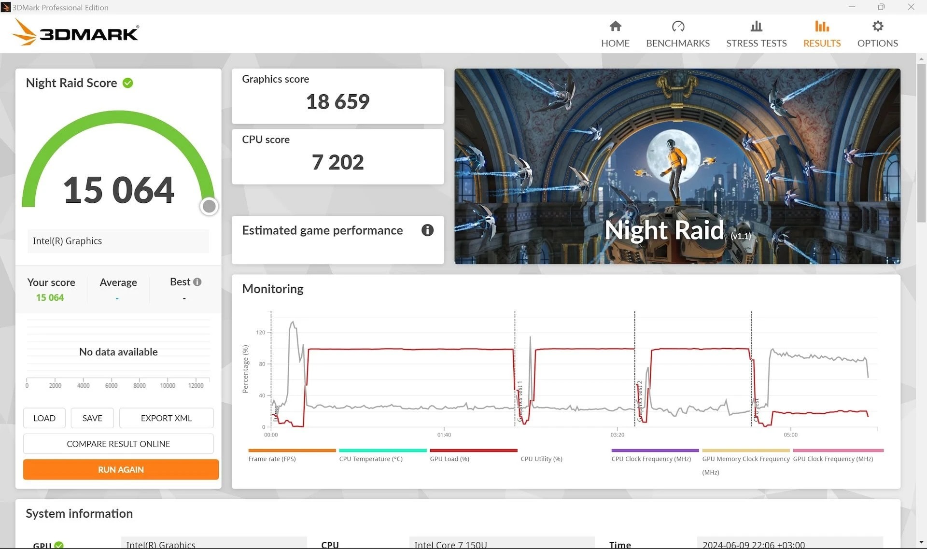Click the LOAD result button
The height and width of the screenshot is (549, 927).
tap(44, 418)
